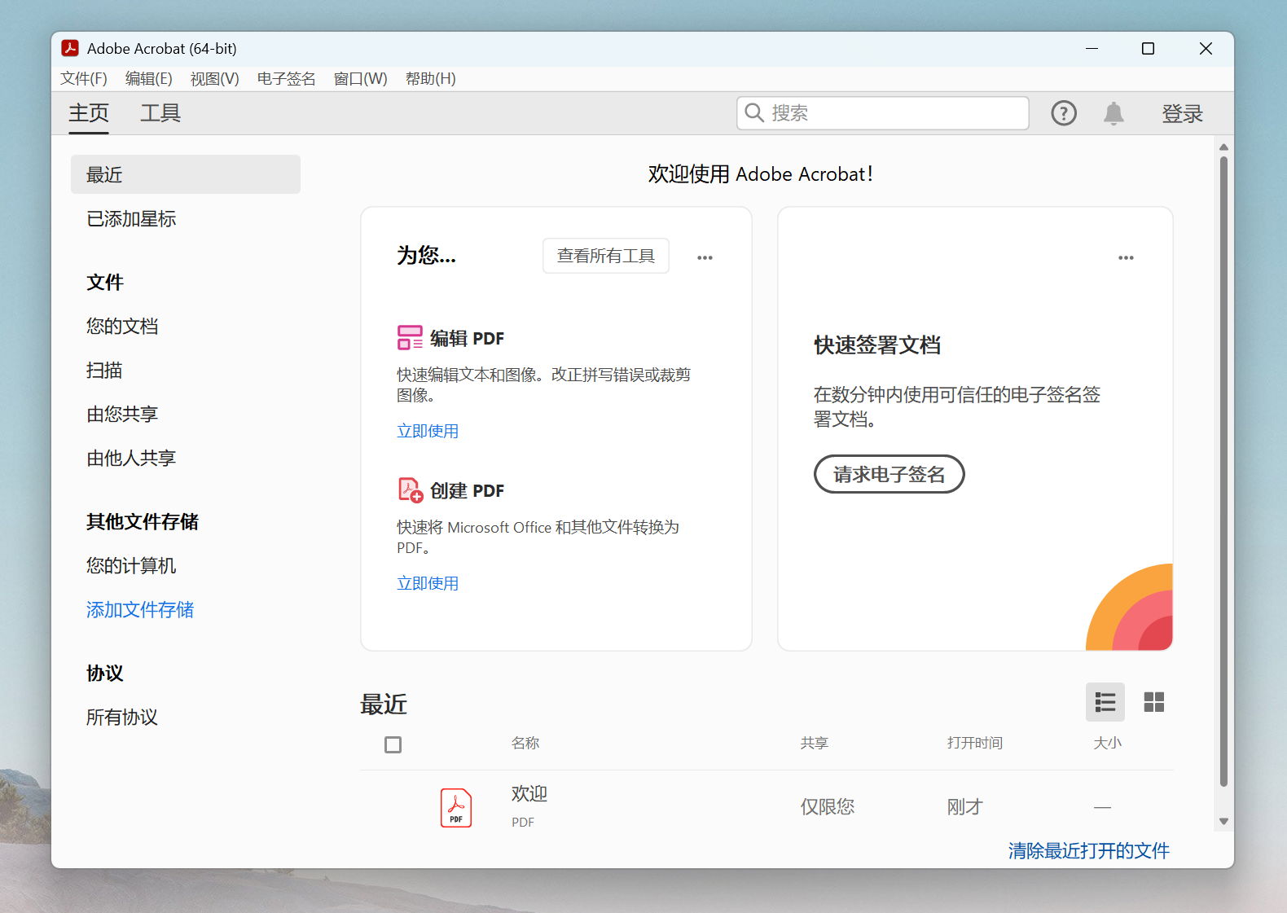Click the 登录 sign-in button
1287x913 pixels.
coord(1183,113)
